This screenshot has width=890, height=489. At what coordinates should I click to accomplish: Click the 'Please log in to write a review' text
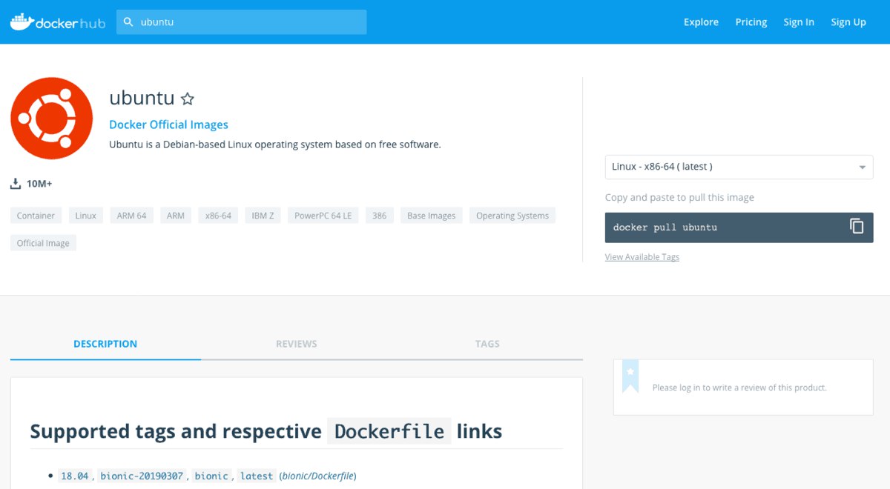tap(739, 387)
